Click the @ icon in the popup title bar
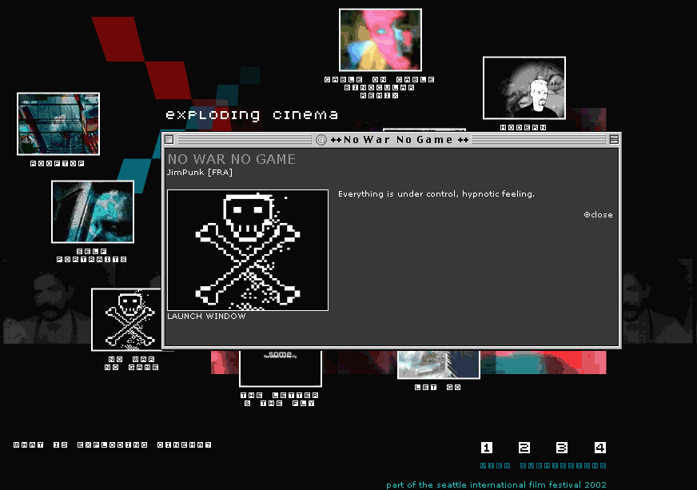The width and height of the screenshot is (697, 490). pyautogui.click(x=321, y=140)
